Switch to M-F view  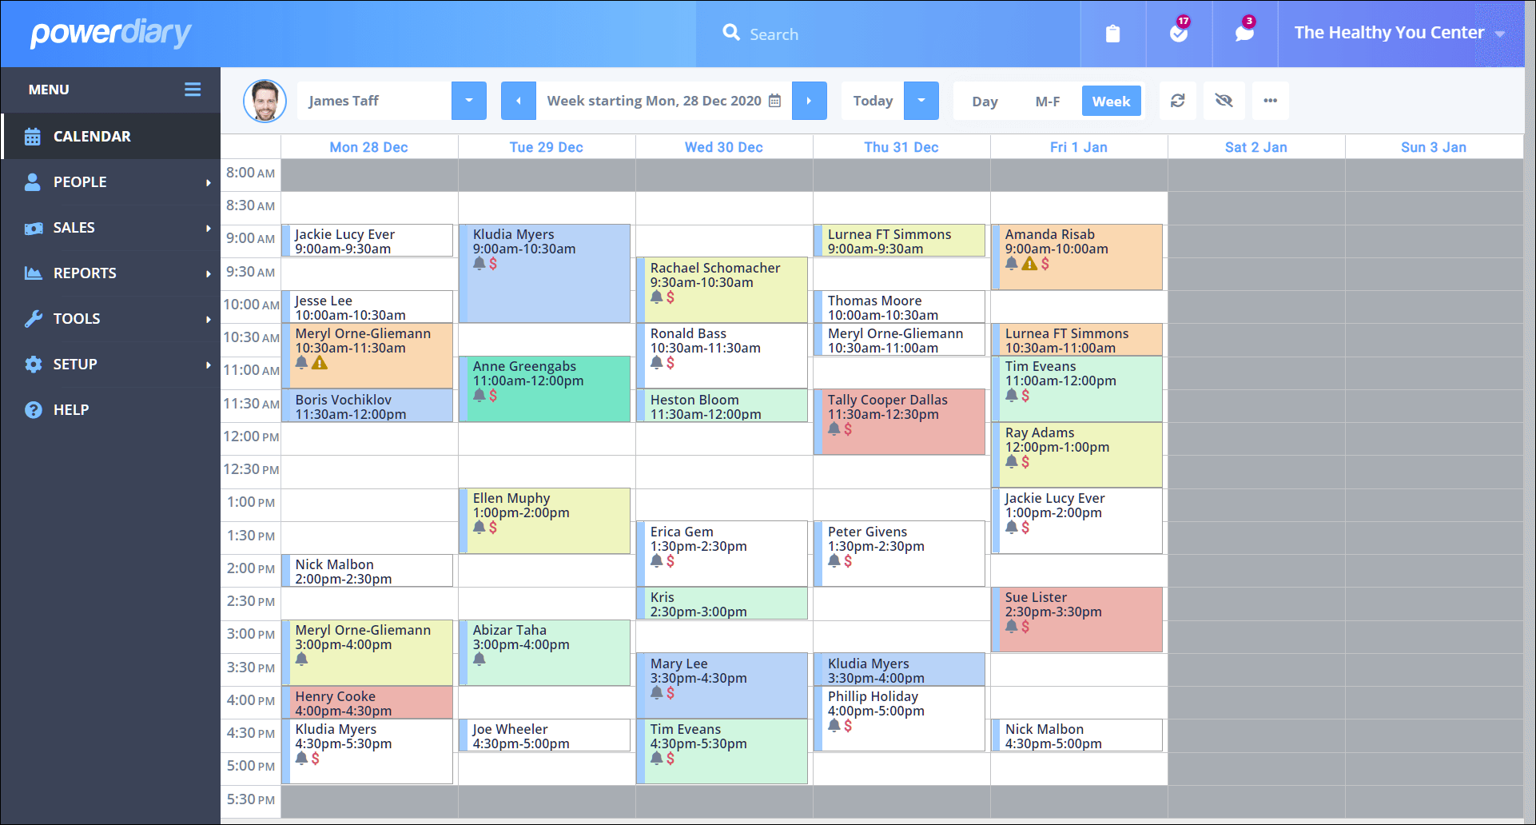1047,102
